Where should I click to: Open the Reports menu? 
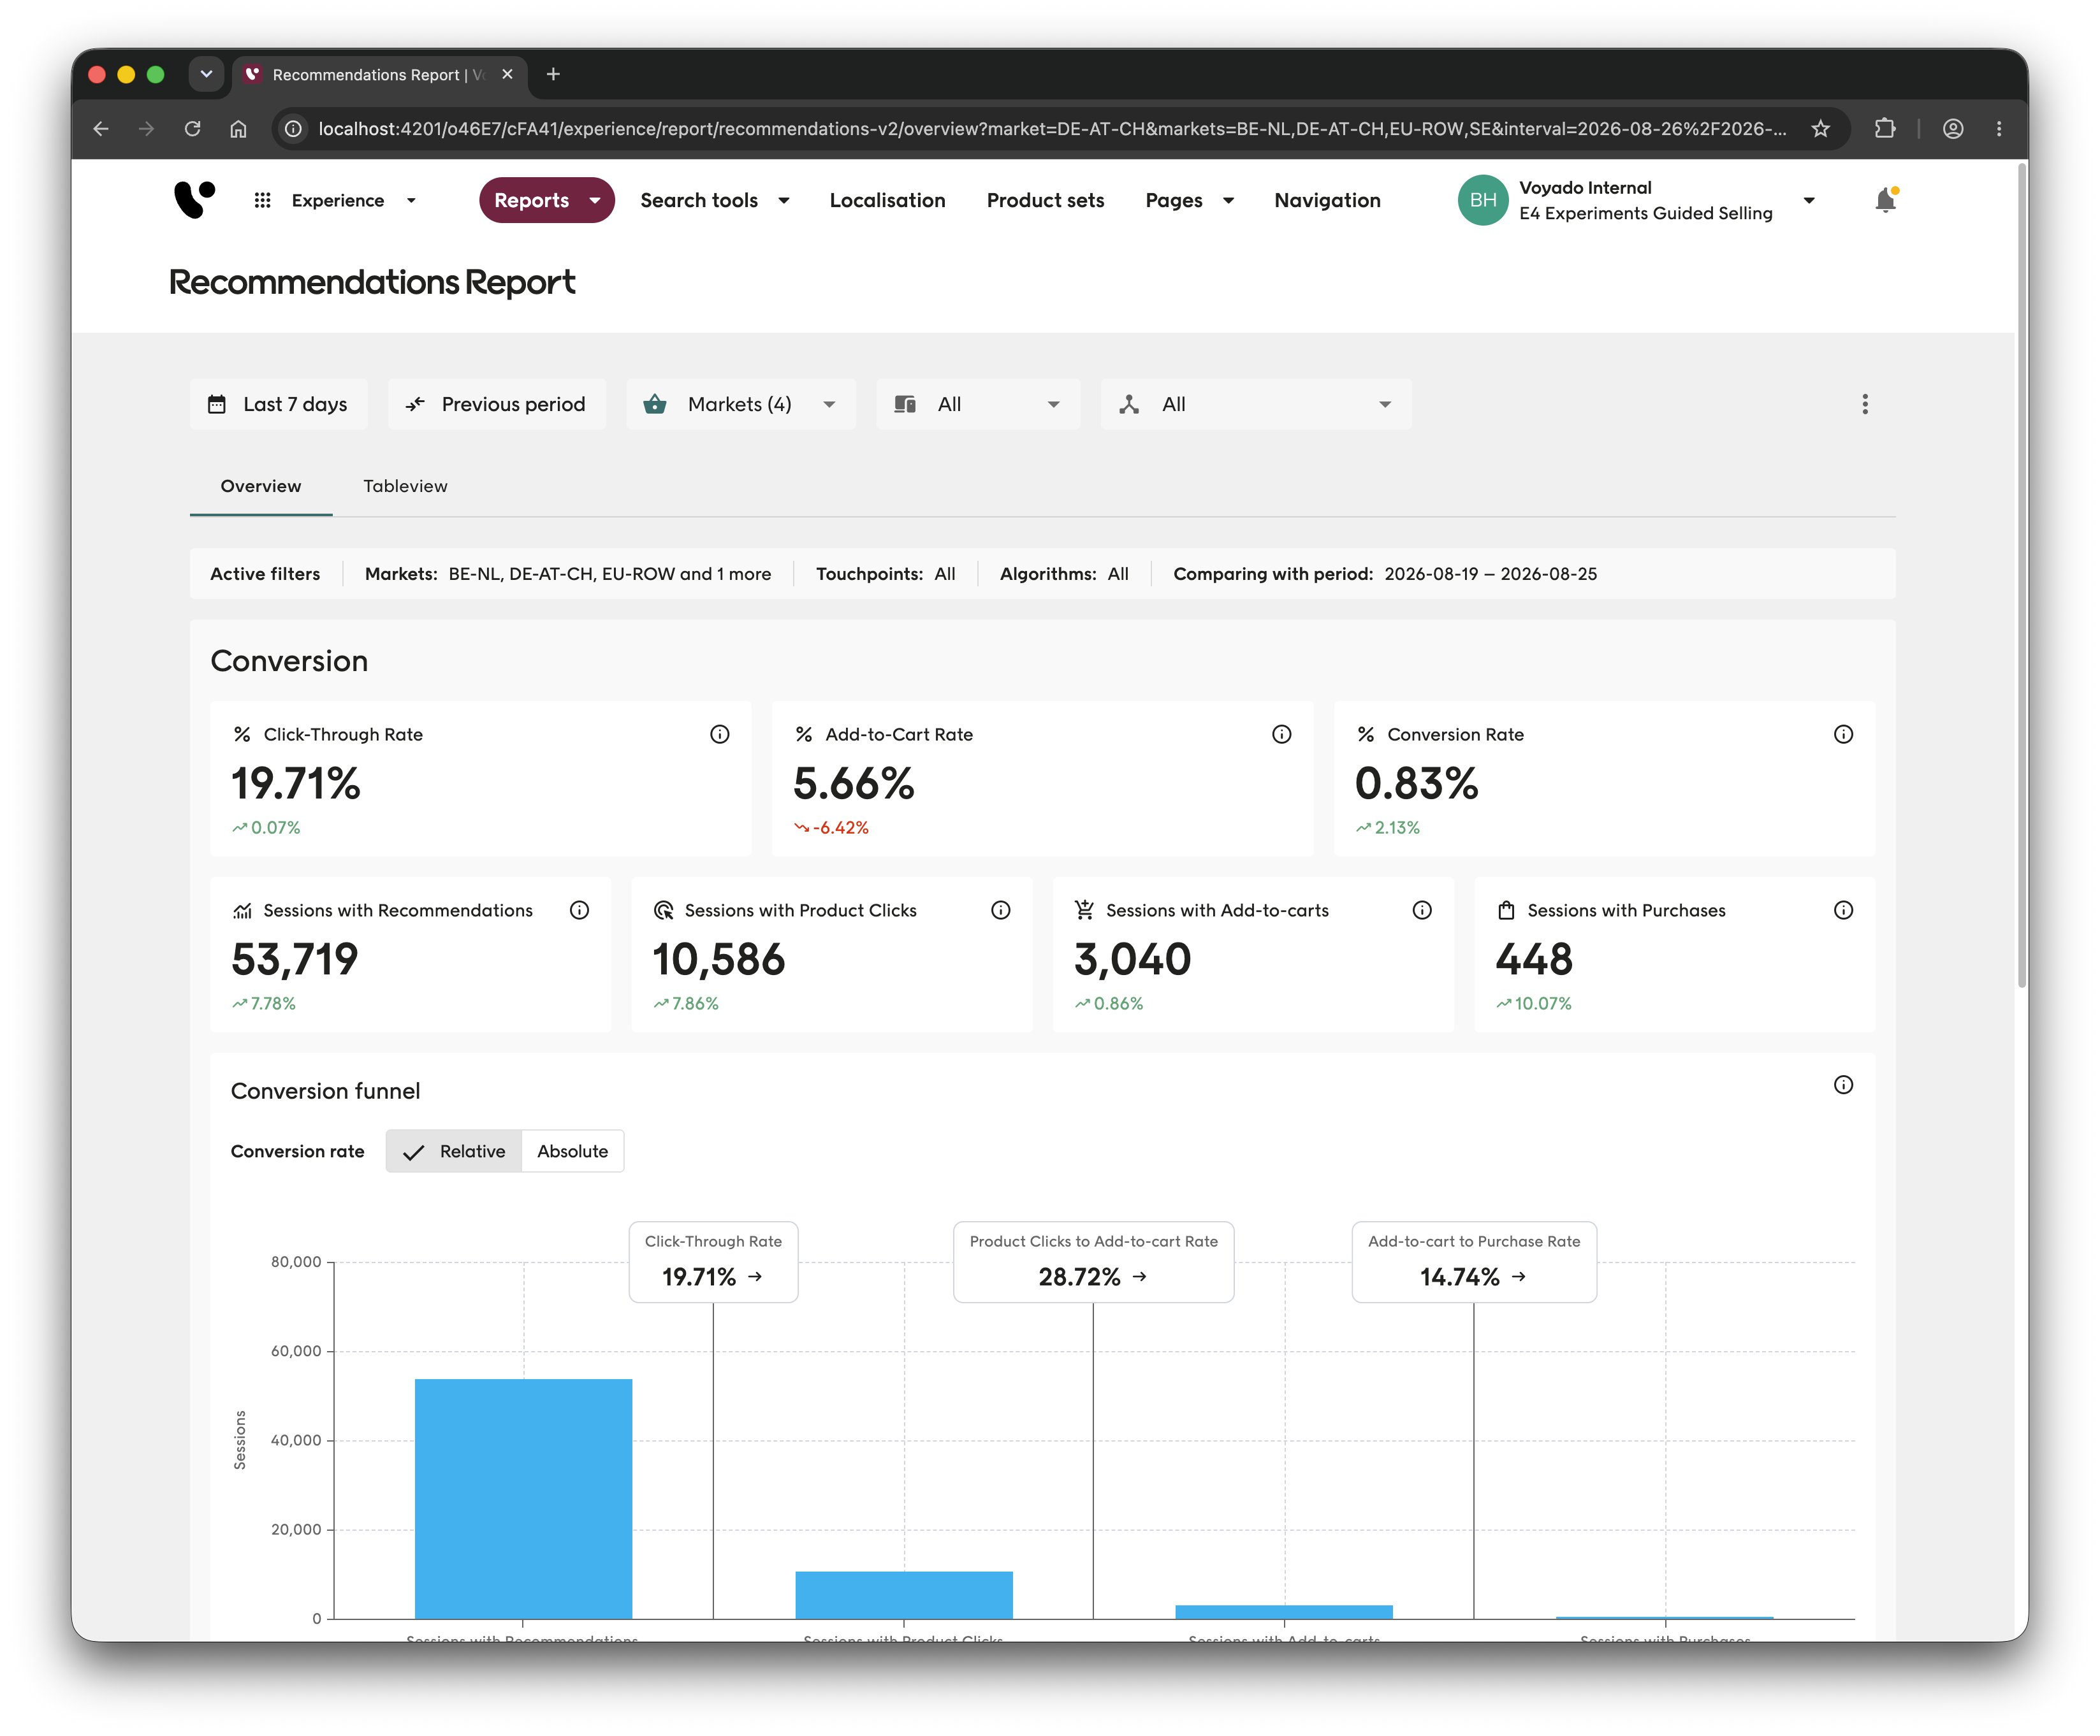point(546,200)
